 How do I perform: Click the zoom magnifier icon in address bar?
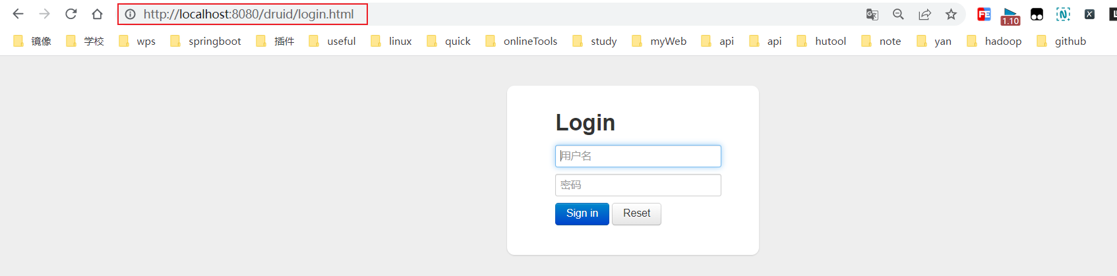tap(898, 14)
